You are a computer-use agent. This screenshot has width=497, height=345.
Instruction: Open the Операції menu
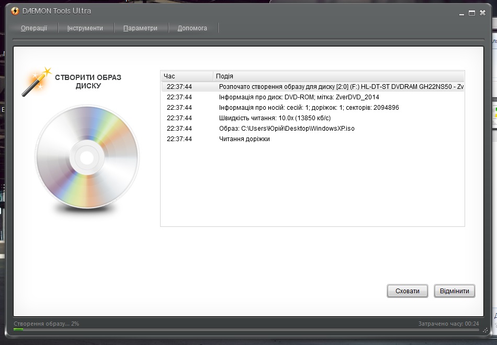pyautogui.click(x=34, y=28)
